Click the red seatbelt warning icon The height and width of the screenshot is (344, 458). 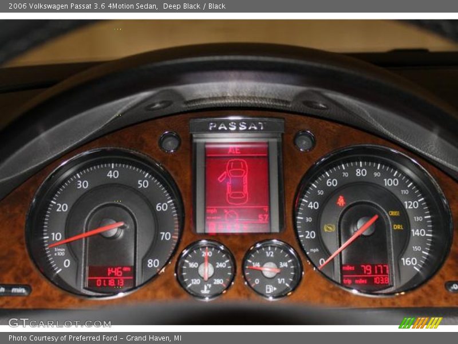(x=341, y=201)
